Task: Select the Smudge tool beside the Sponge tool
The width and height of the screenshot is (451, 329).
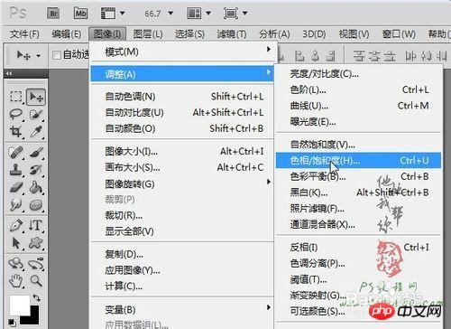Action: [15, 205]
